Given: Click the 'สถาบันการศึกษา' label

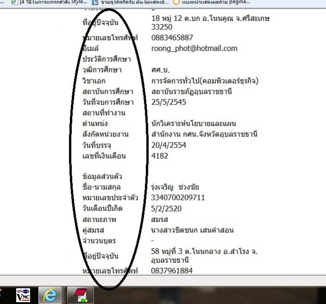Looking at the screenshot, I should (108, 91).
